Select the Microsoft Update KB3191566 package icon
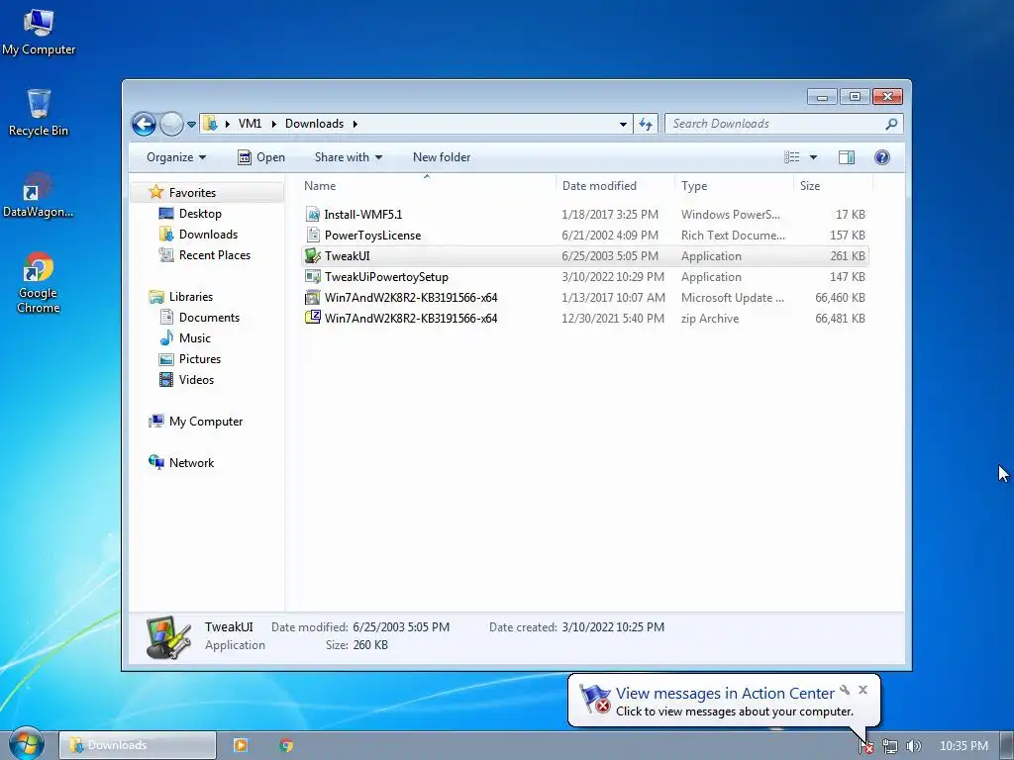This screenshot has width=1014, height=760. (313, 297)
